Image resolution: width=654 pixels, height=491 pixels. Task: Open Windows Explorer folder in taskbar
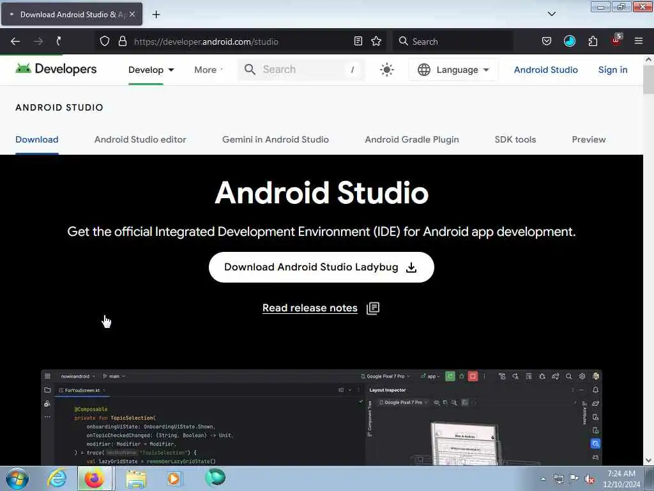point(136,479)
